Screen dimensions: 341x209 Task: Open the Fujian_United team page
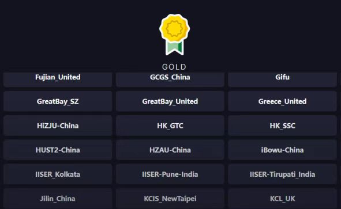tap(58, 79)
